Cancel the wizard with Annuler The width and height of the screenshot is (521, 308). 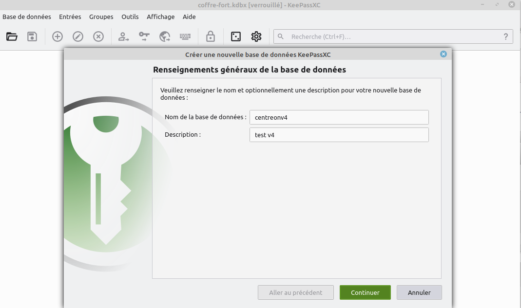tap(419, 292)
